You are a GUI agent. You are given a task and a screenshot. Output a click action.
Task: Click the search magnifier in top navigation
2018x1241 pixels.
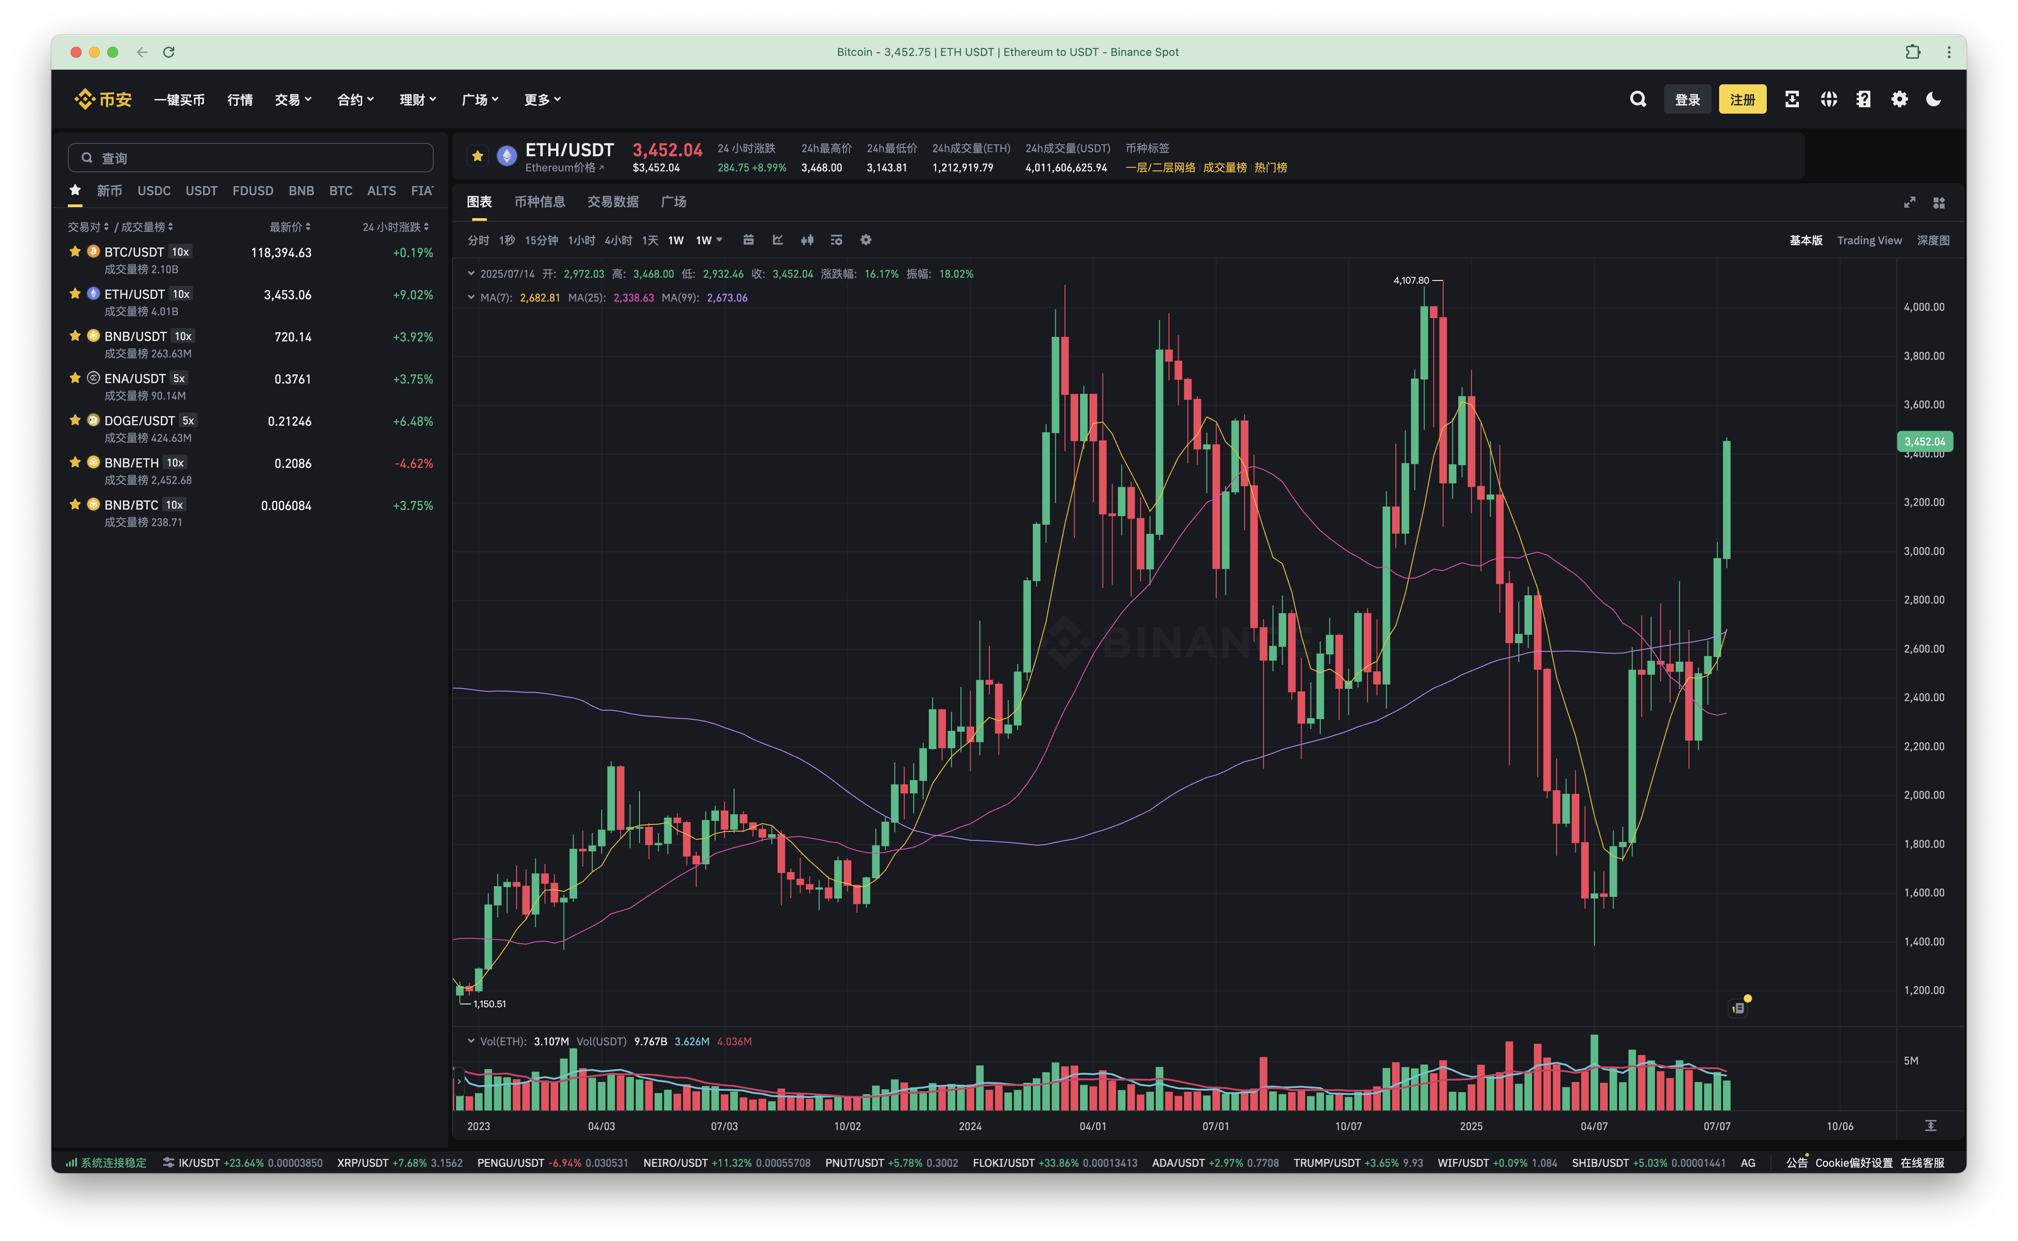[1638, 99]
